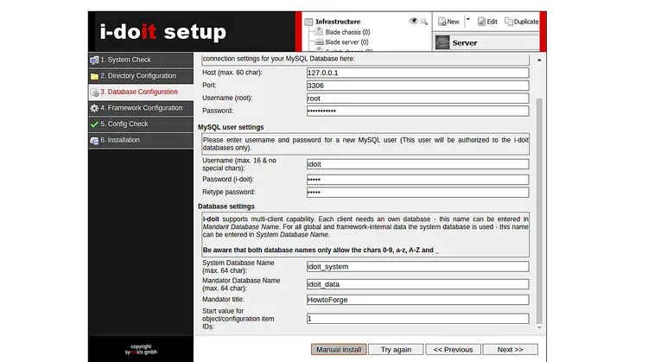Click the Installation step icon
The height and width of the screenshot is (362, 648).
pos(94,141)
